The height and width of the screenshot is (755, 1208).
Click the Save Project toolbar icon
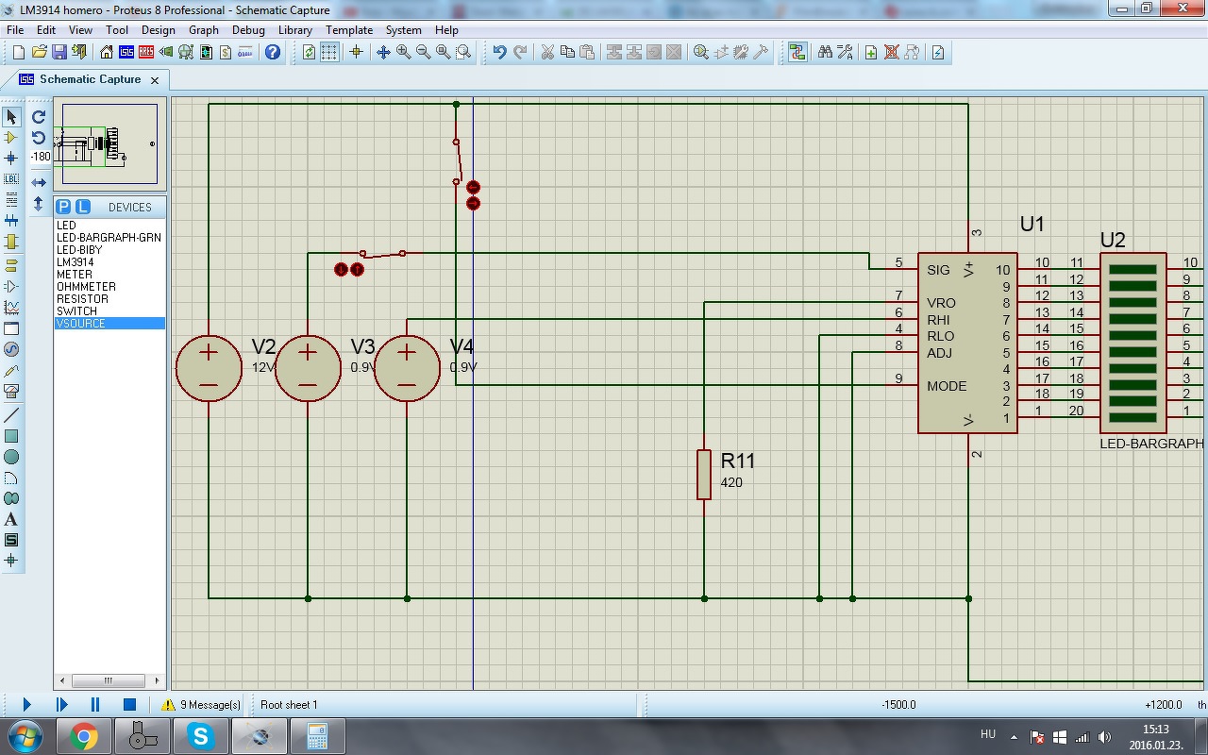click(59, 53)
